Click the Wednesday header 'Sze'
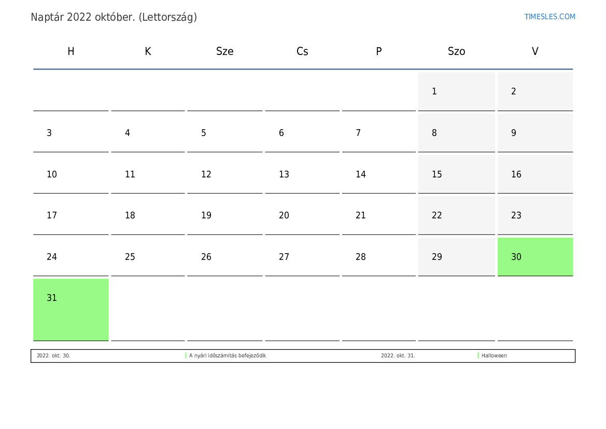The height and width of the screenshot is (429, 606). pos(224,51)
